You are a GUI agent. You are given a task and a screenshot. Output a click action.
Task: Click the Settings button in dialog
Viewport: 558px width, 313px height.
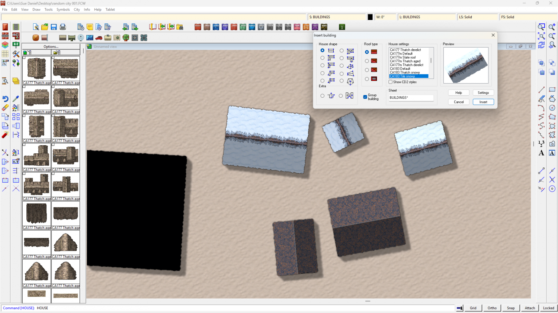tap(483, 93)
